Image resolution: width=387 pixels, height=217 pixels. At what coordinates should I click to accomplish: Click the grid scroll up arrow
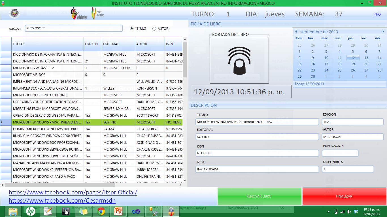[185, 40]
